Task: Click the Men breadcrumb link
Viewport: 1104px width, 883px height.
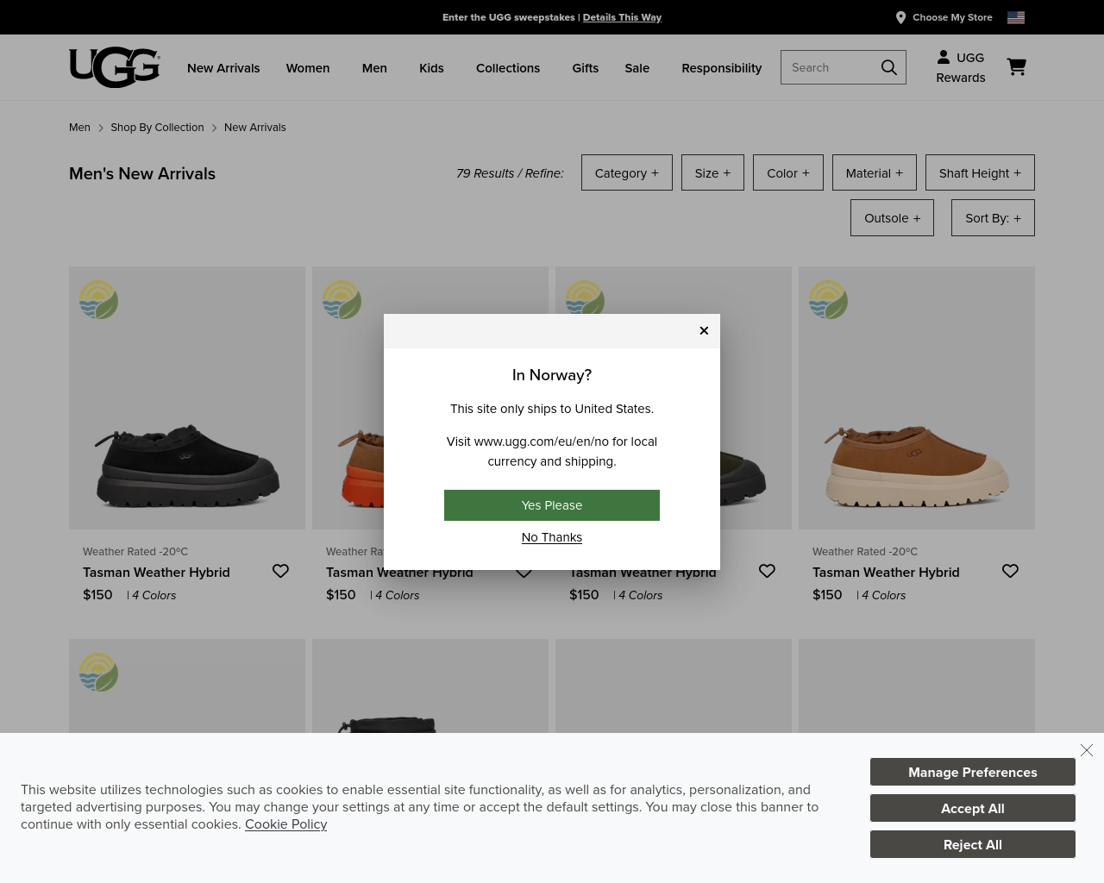Action: click(x=79, y=128)
